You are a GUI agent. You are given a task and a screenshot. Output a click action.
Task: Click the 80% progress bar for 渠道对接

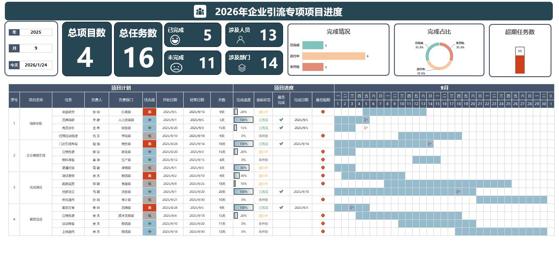pyautogui.click(x=242, y=168)
